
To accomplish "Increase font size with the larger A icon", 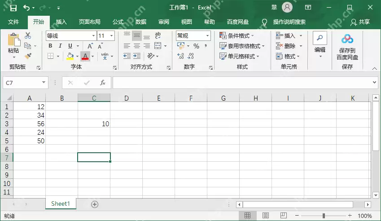I will (90, 46).
